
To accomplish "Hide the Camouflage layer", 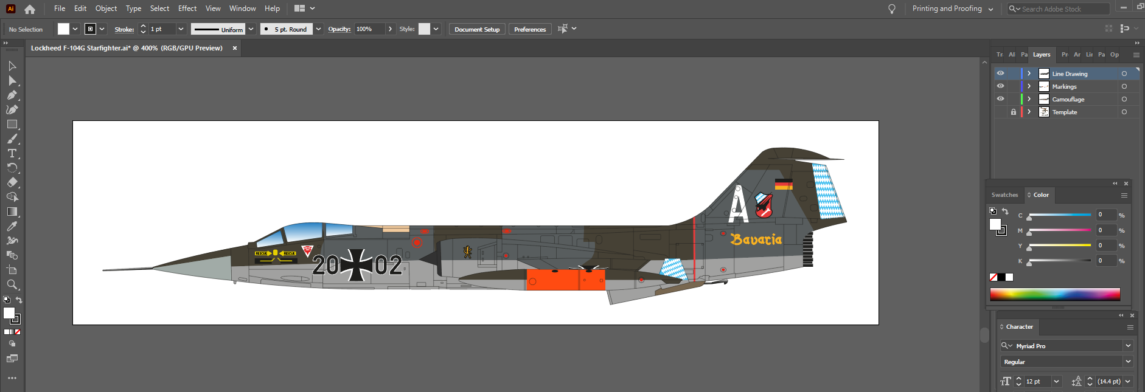I will click(1000, 99).
